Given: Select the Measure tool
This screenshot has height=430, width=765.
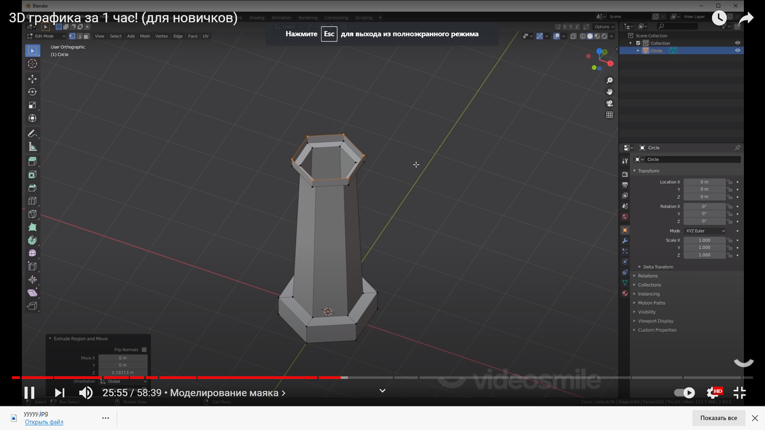Looking at the screenshot, I should pyautogui.click(x=33, y=147).
